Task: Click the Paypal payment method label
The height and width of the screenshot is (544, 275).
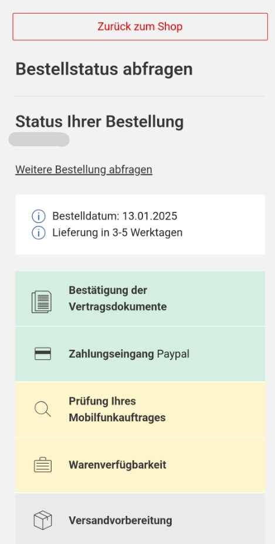Action: click(173, 354)
